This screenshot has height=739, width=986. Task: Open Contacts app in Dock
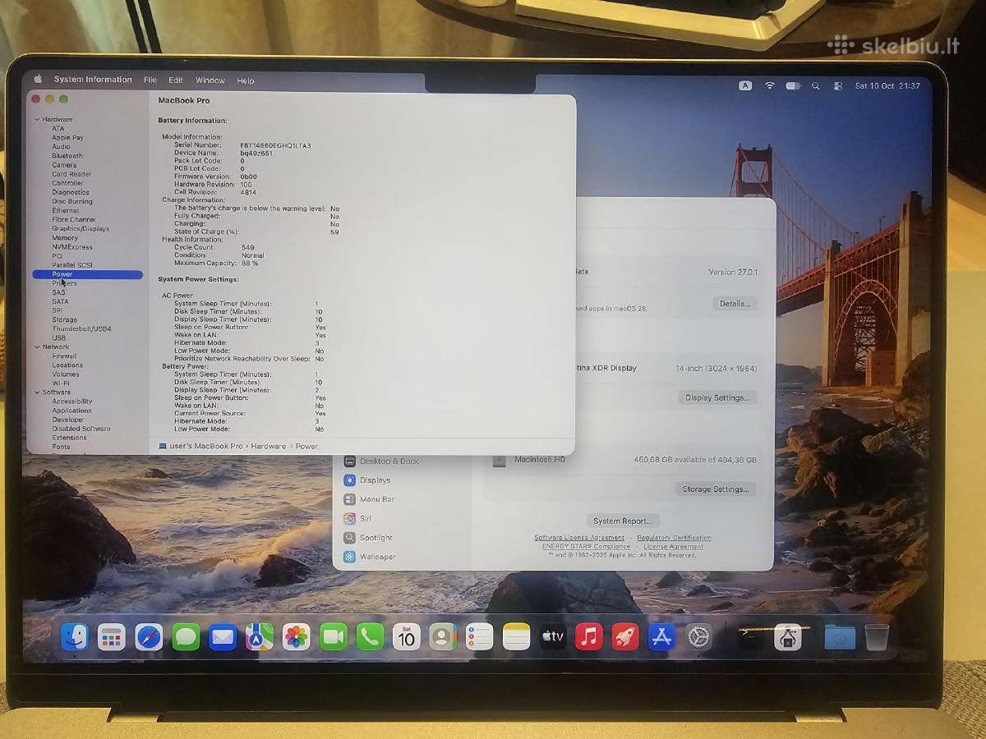click(x=443, y=636)
